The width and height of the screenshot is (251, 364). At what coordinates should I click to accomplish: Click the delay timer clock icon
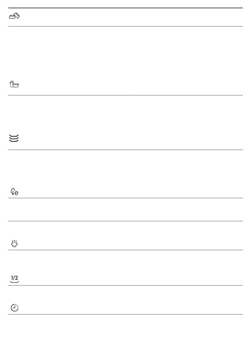pos(15,308)
